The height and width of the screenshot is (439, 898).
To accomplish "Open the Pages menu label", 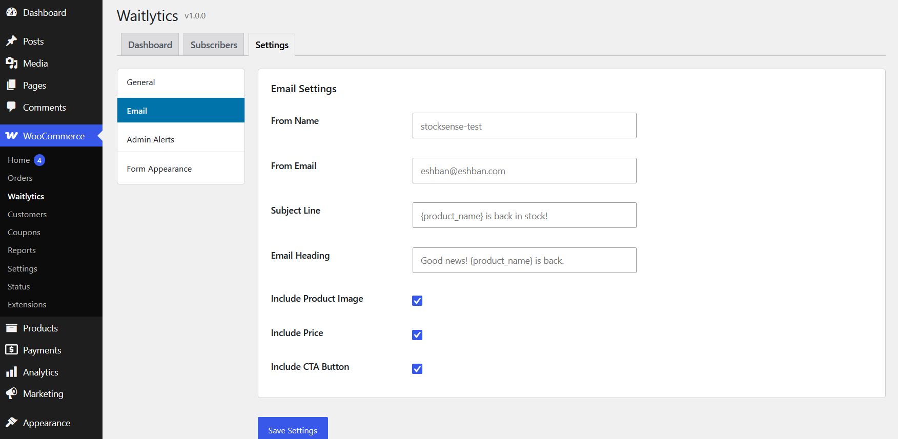I will point(34,85).
